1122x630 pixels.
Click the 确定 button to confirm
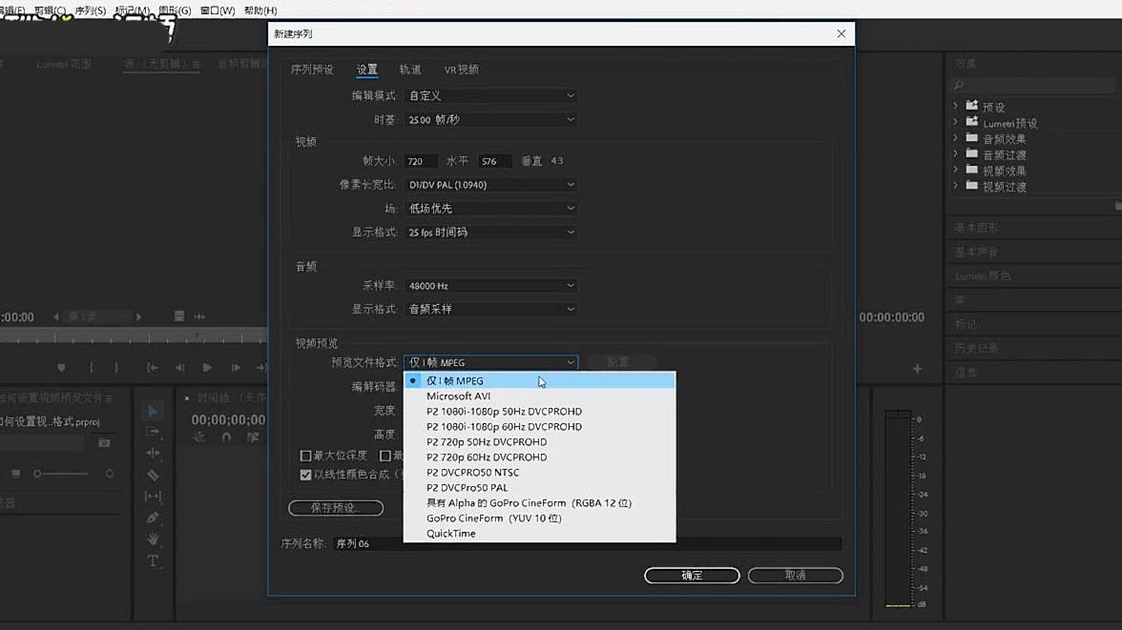[691, 575]
